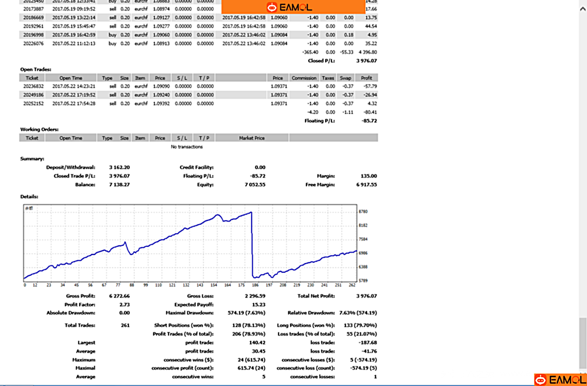The height and width of the screenshot is (386, 587).
Task: Click the closed trades total 4 396.80
Action: (367, 52)
